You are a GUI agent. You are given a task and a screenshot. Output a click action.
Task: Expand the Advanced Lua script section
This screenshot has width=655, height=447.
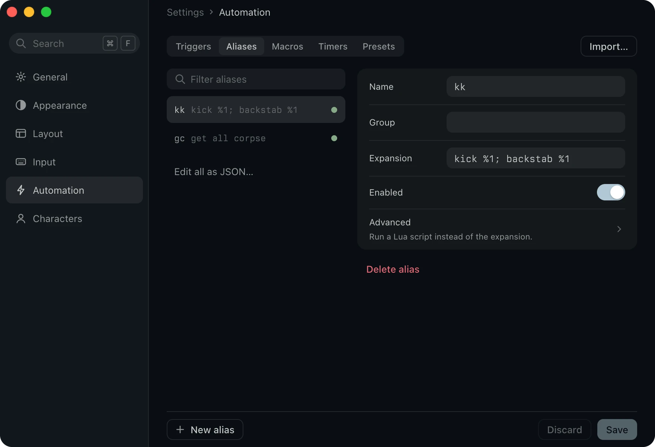pos(497,229)
